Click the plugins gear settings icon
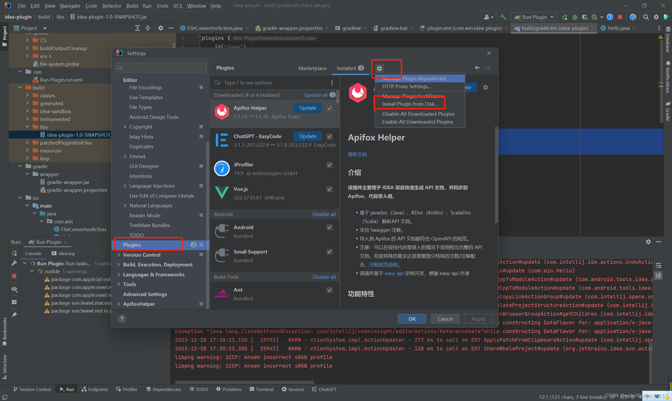This screenshot has height=401, width=672. [x=379, y=68]
